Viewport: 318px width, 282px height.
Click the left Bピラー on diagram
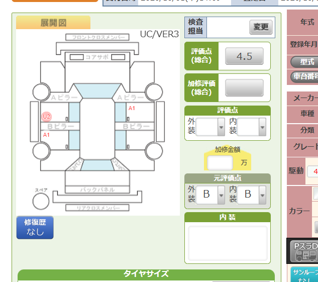[60, 126]
